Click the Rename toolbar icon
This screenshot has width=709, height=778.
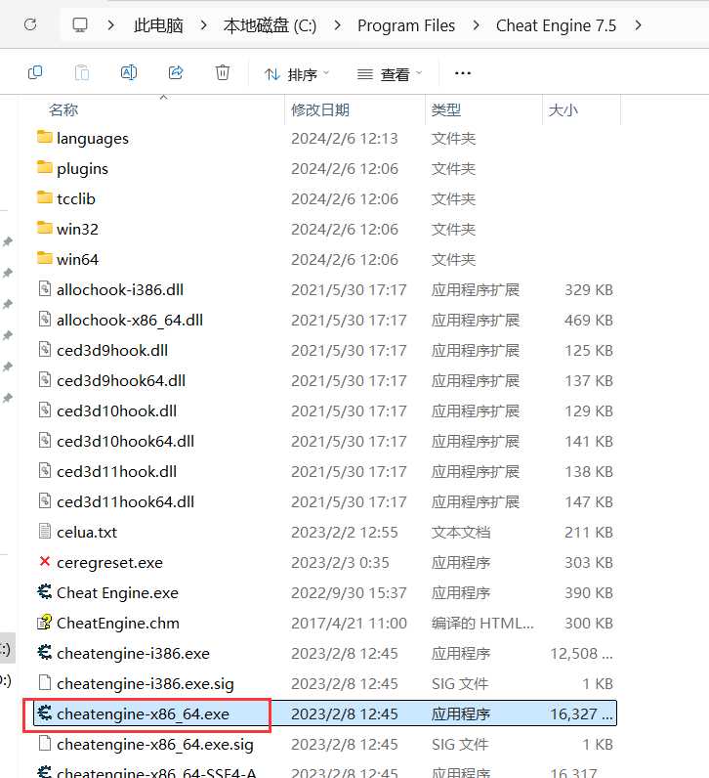(129, 73)
